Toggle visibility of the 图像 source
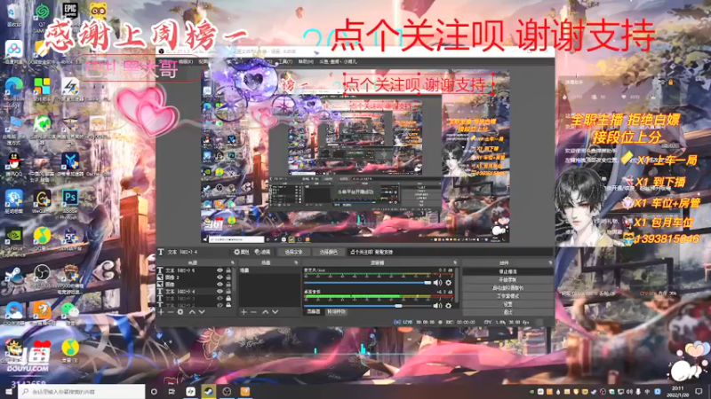Viewport: 711px width, 399px height. click(220, 284)
